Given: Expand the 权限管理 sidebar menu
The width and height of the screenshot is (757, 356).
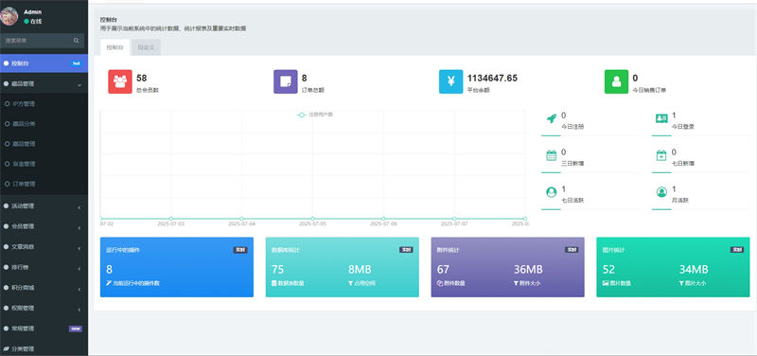Looking at the screenshot, I should pos(44,308).
